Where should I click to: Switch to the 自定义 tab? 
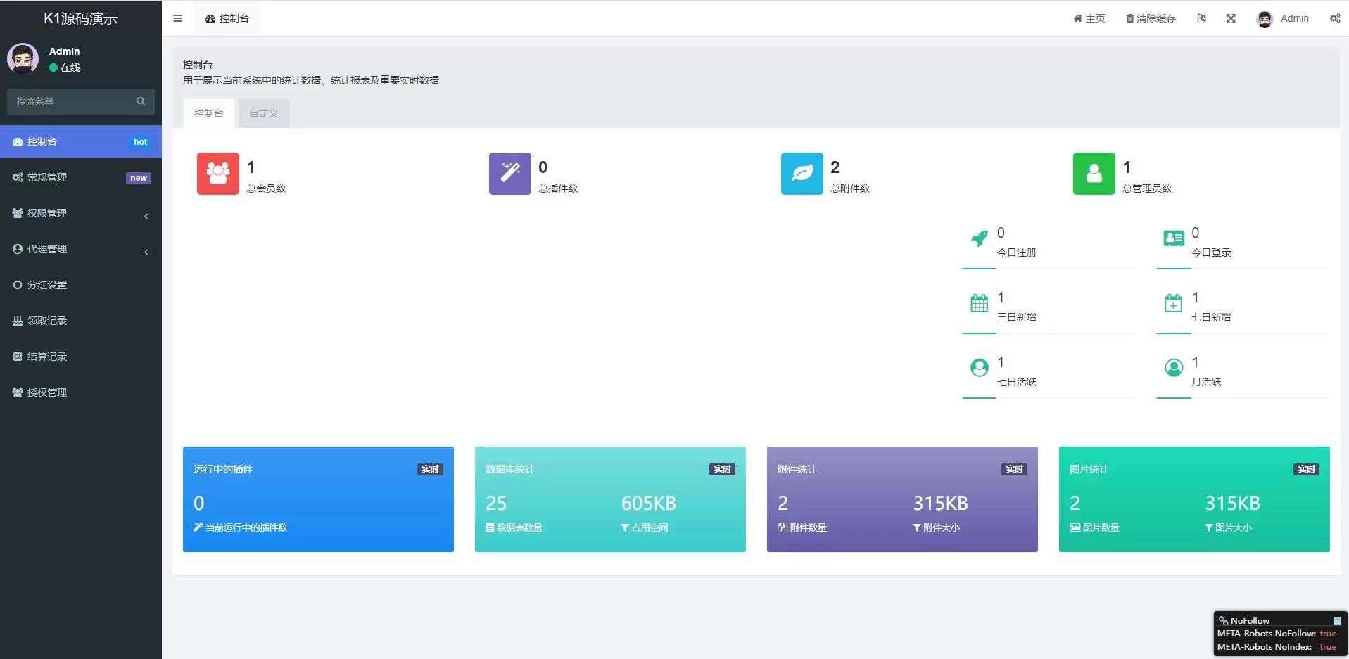(x=264, y=113)
